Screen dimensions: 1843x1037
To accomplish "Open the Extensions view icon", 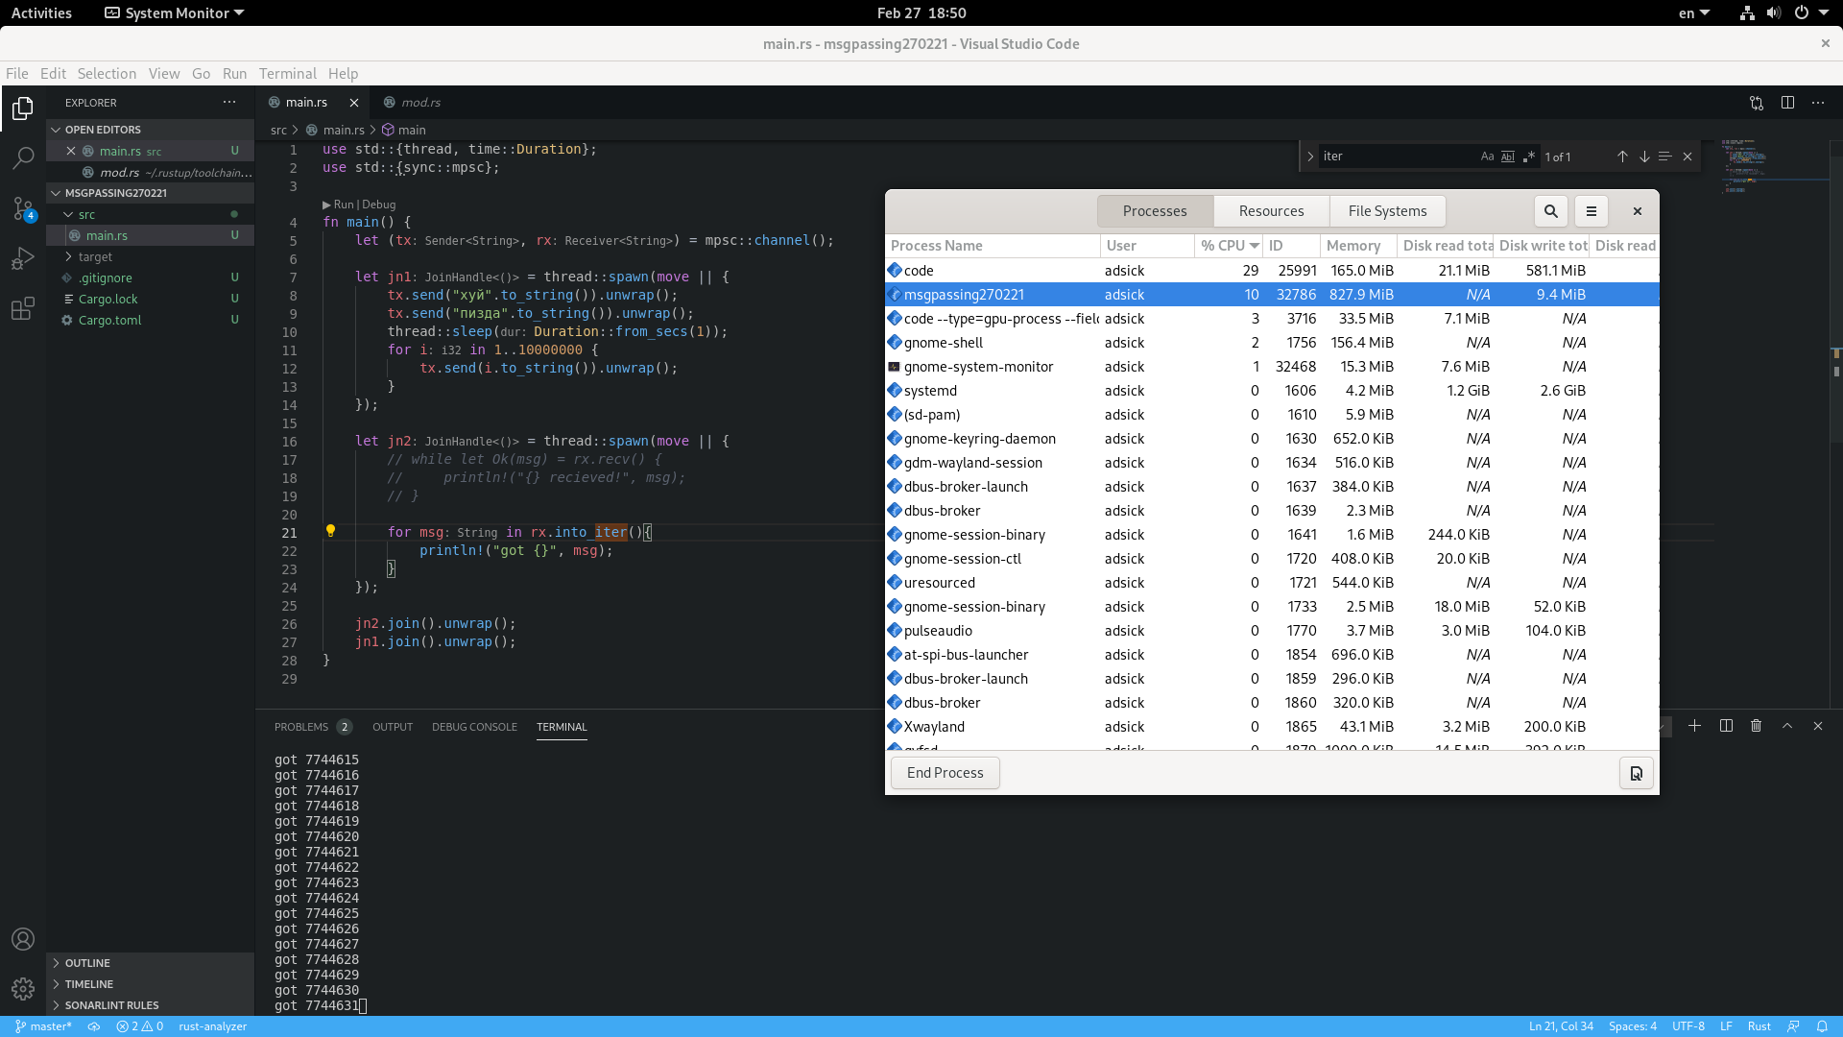I will [x=23, y=308].
